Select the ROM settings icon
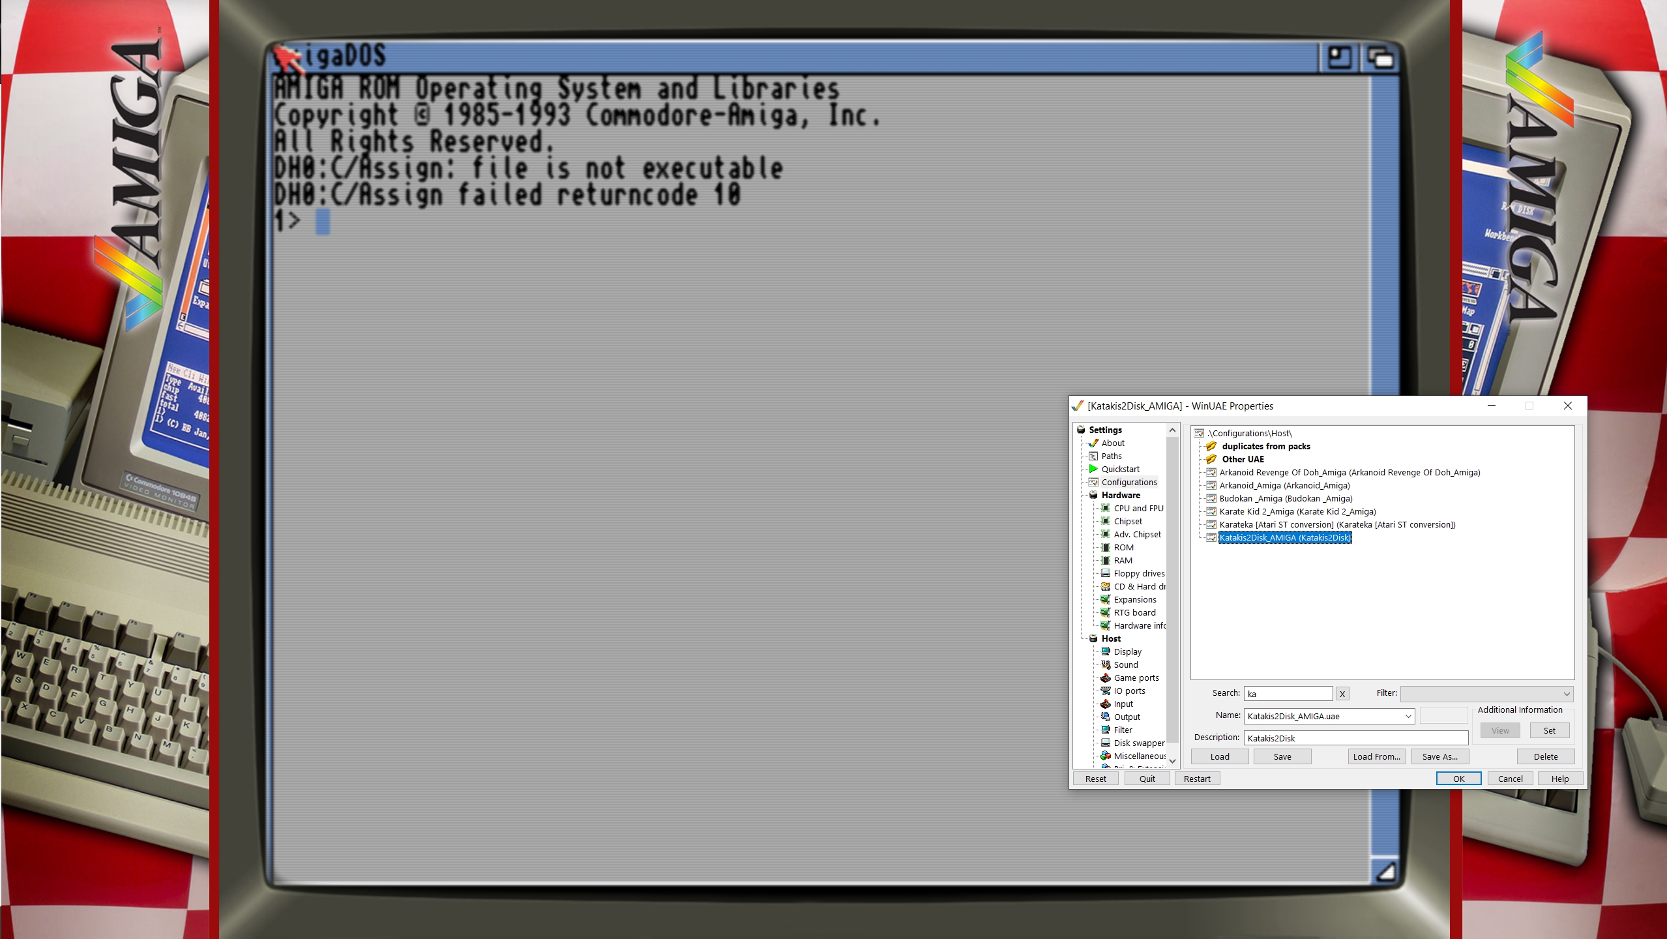1667x939 pixels. click(x=1106, y=547)
